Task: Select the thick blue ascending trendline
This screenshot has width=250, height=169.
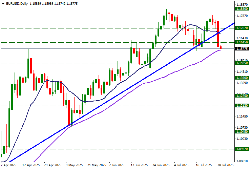Action: pos(123,92)
